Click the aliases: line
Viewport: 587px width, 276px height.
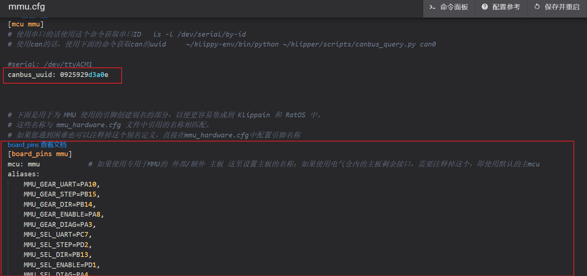pos(23,174)
